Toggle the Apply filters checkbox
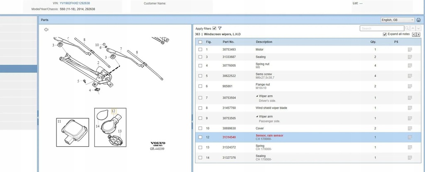The width and height of the screenshot is (425, 172). 215,28
